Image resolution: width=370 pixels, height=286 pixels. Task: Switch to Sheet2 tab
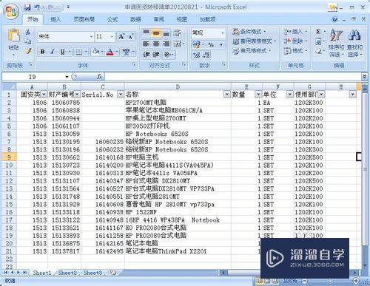(x=67, y=273)
